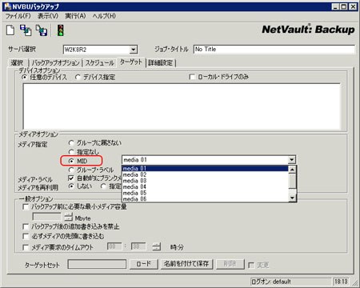Click ログオン: default in status bar

tap(291, 282)
